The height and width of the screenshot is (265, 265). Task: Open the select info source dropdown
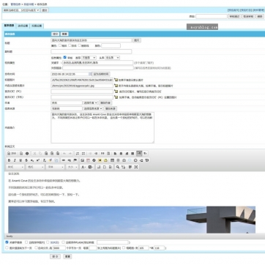coord(93,108)
